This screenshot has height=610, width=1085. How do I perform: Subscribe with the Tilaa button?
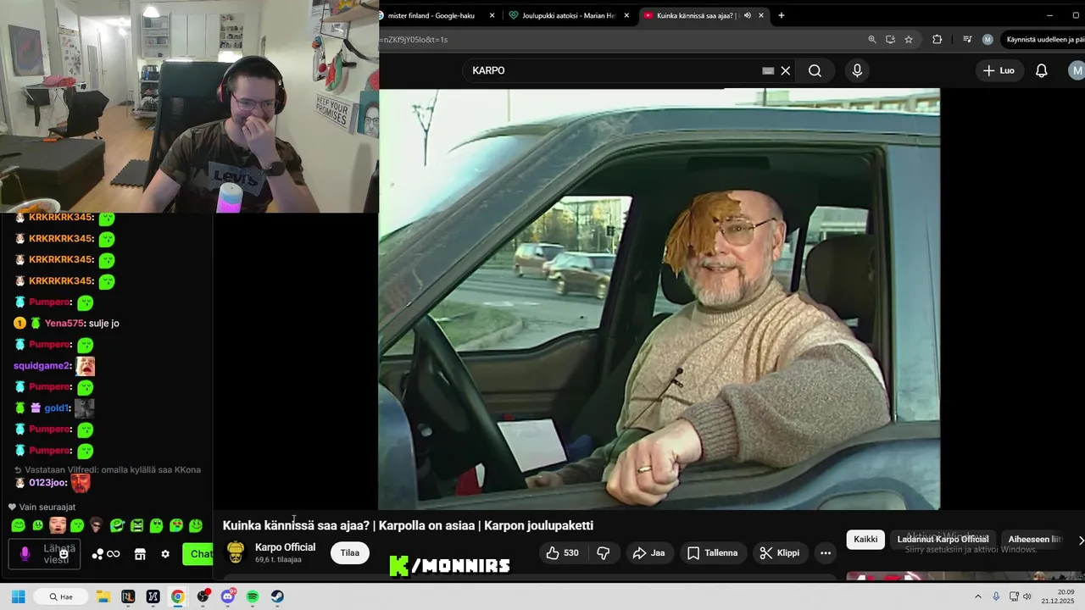(x=350, y=552)
